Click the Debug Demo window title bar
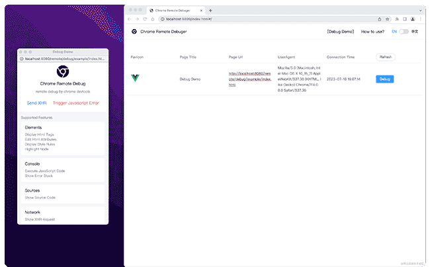The image size is (430, 267). (63, 52)
